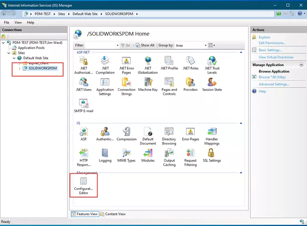Switch to Features View tab

pyautogui.click(x=85, y=214)
